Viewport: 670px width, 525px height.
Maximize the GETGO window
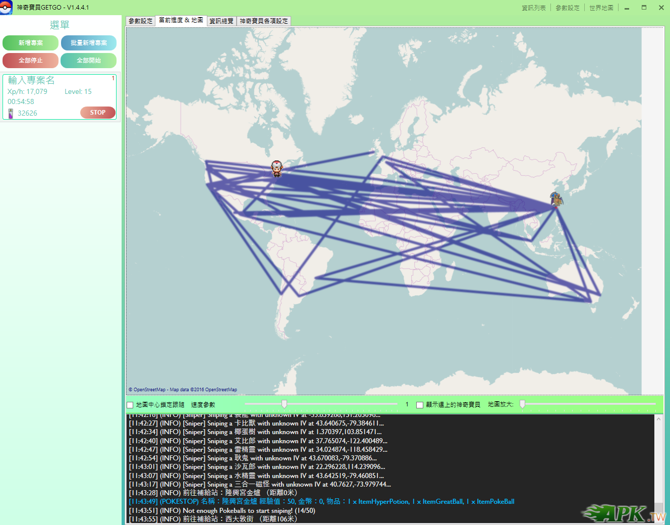[644, 8]
